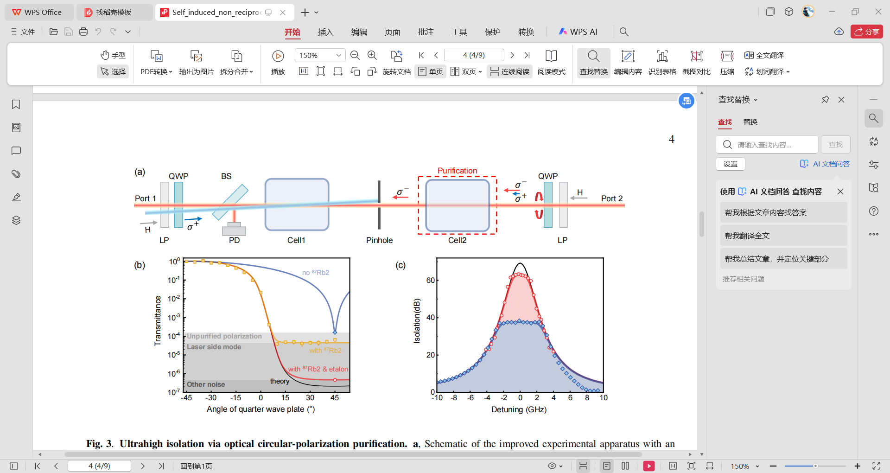Open the attachments paperclip panel
Image resolution: width=890 pixels, height=473 pixels.
click(16, 174)
